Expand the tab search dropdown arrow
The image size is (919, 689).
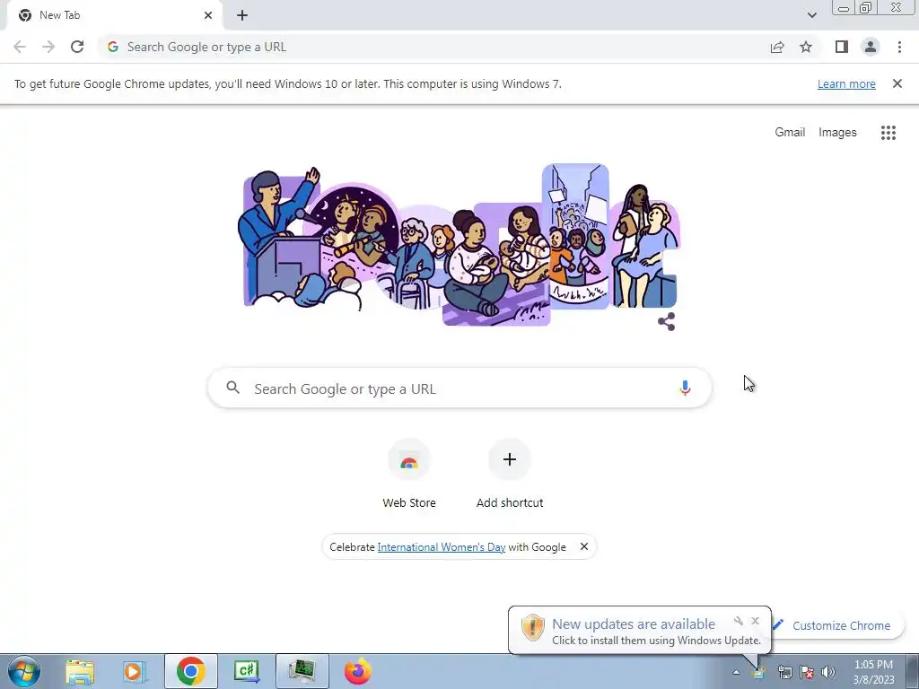(811, 15)
